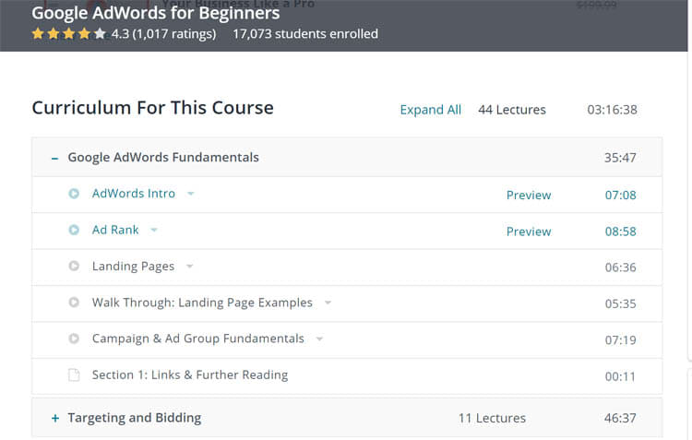Click the 05:35 duration value
This screenshot has height=440, width=692.
point(620,303)
